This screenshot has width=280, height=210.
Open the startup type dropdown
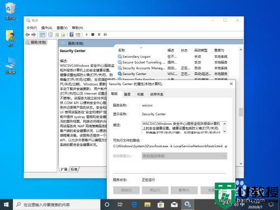[x=184, y=156]
